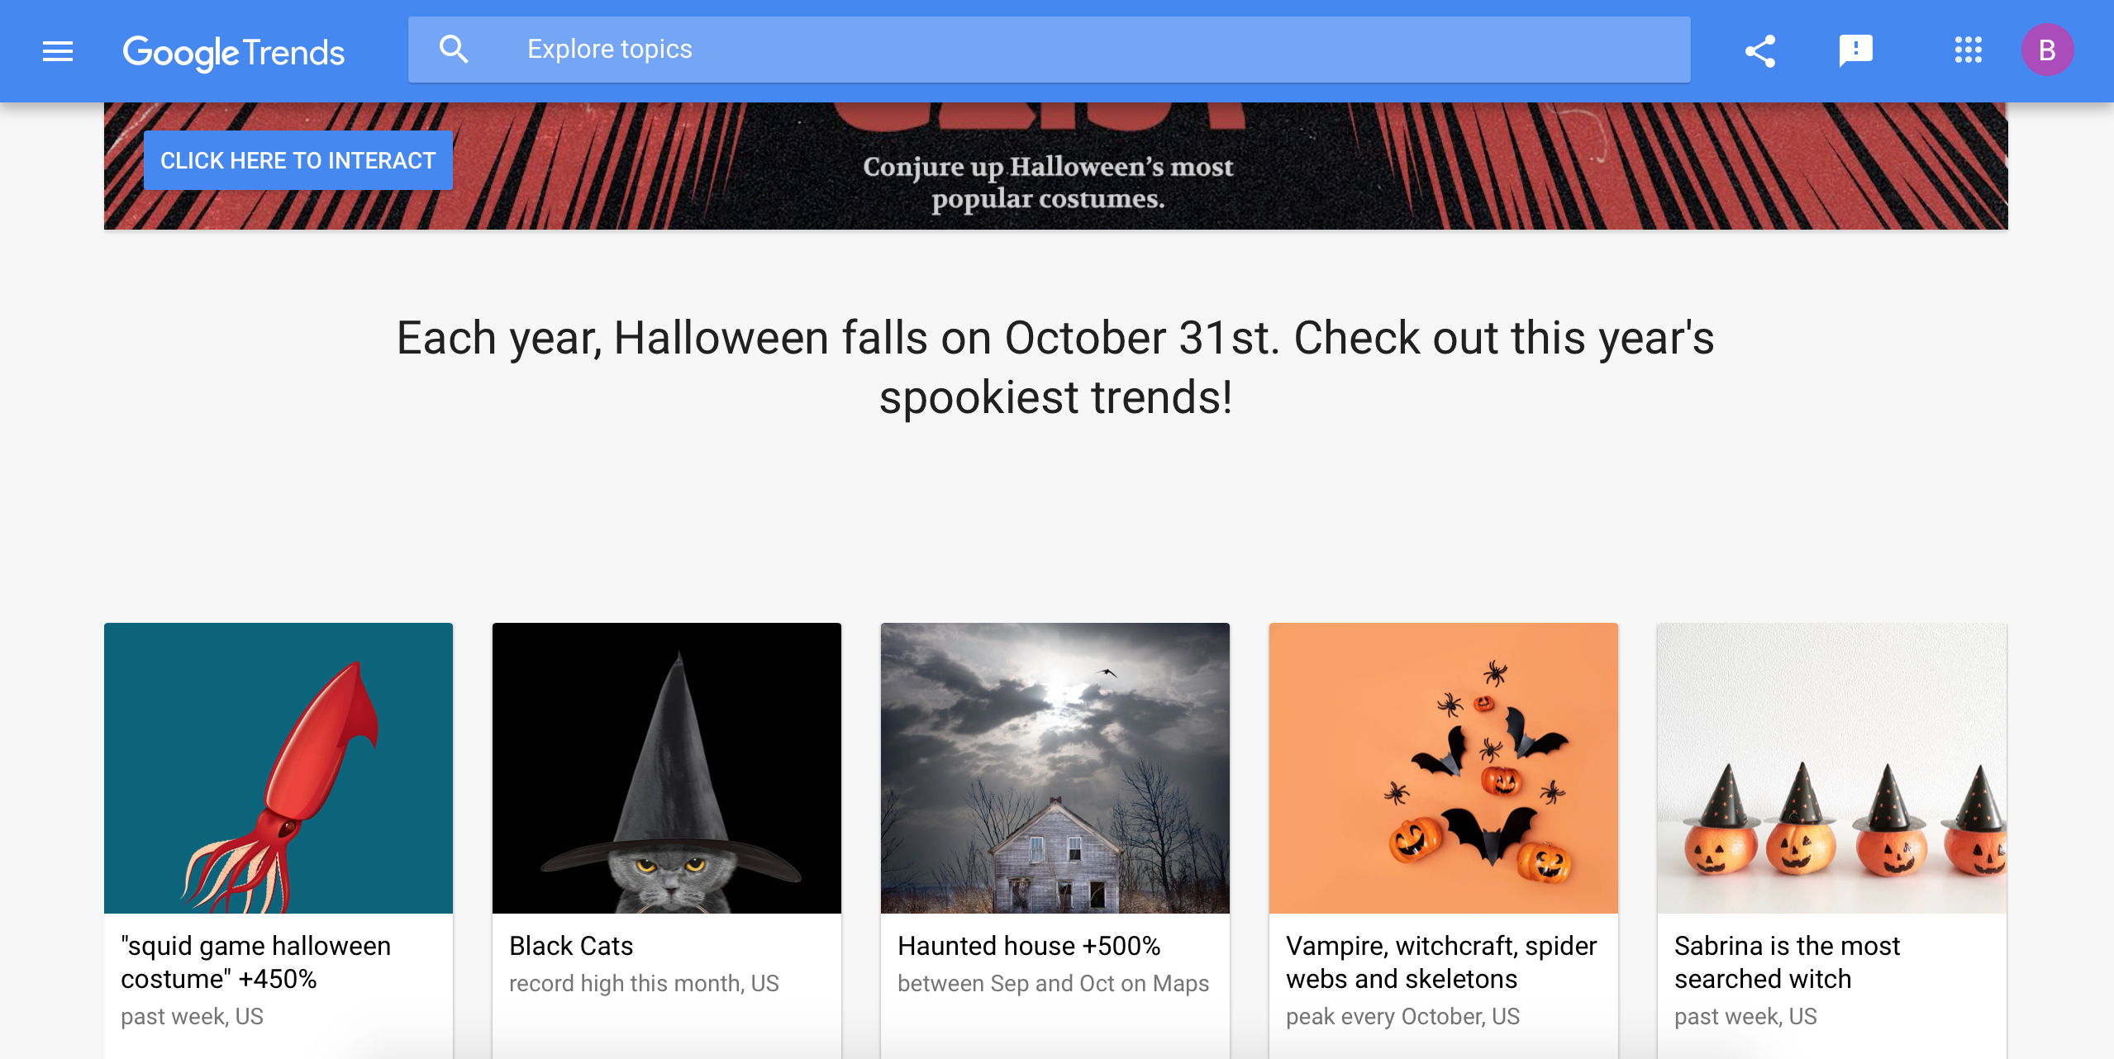The width and height of the screenshot is (2114, 1059).
Task: Click the feedback icon button
Action: (x=1856, y=51)
